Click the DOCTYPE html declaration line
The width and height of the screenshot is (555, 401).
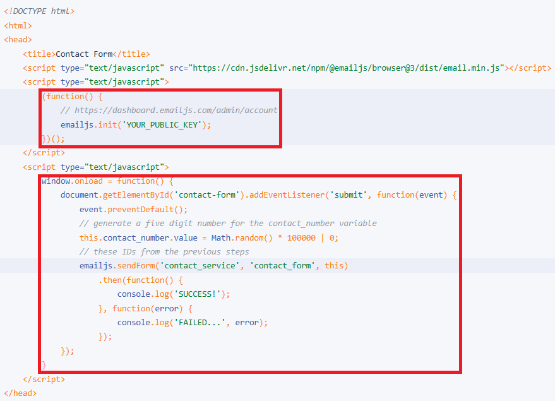[x=39, y=11]
